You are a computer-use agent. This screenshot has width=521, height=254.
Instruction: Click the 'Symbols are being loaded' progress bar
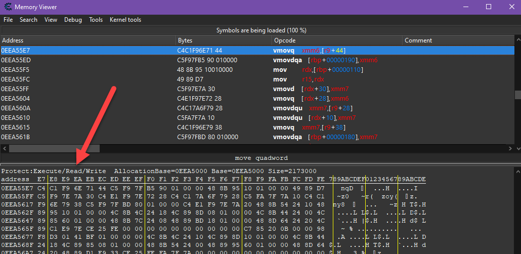click(261, 30)
